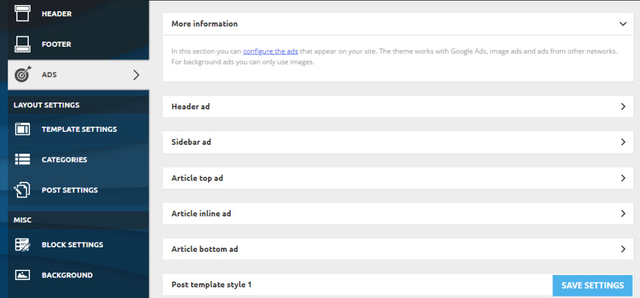Select the ADS menu label
Screen dimensions: 640x298
click(x=49, y=75)
